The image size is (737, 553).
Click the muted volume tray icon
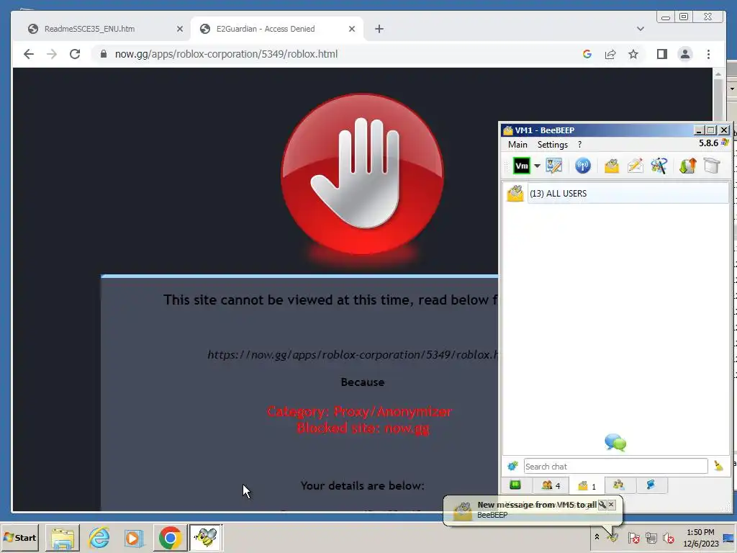click(668, 537)
